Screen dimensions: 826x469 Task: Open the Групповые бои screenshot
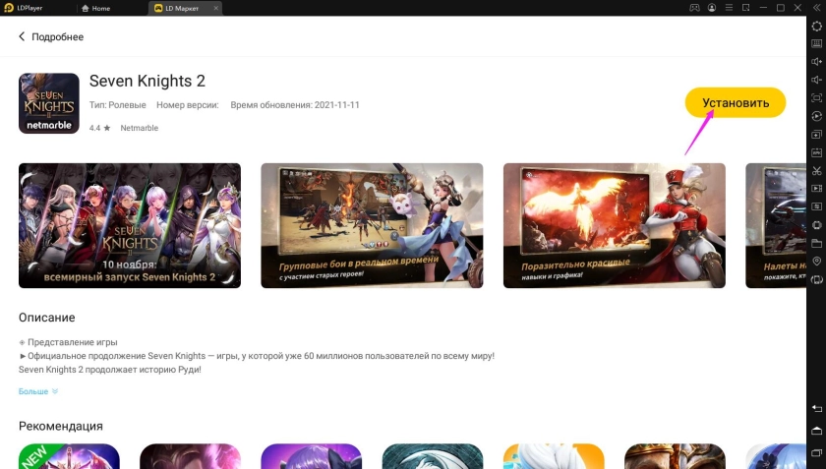coord(372,225)
